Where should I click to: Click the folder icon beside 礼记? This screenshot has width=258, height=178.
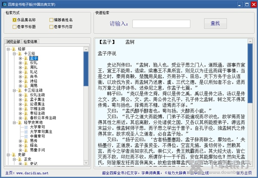coord(26,72)
